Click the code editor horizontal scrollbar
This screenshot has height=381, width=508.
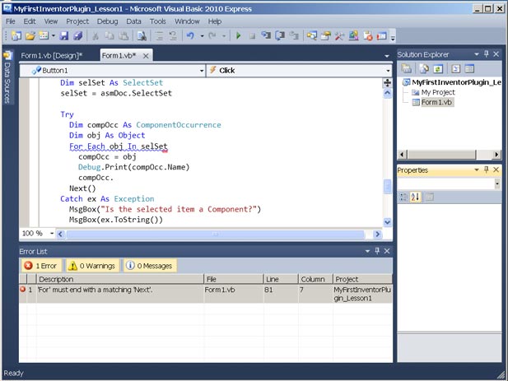point(216,234)
